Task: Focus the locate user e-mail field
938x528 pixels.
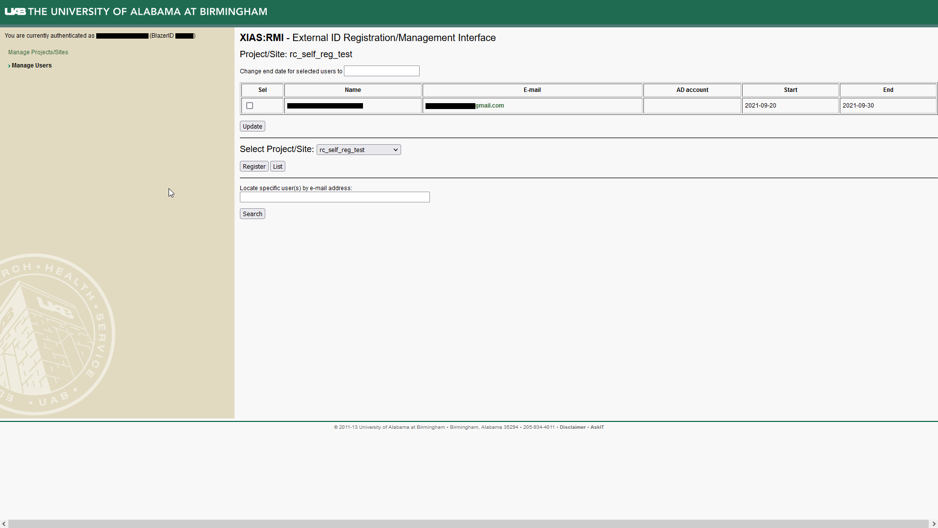Action: pyautogui.click(x=335, y=197)
